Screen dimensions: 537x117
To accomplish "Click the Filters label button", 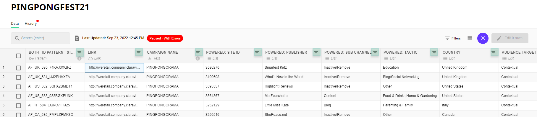I will 456,38.
